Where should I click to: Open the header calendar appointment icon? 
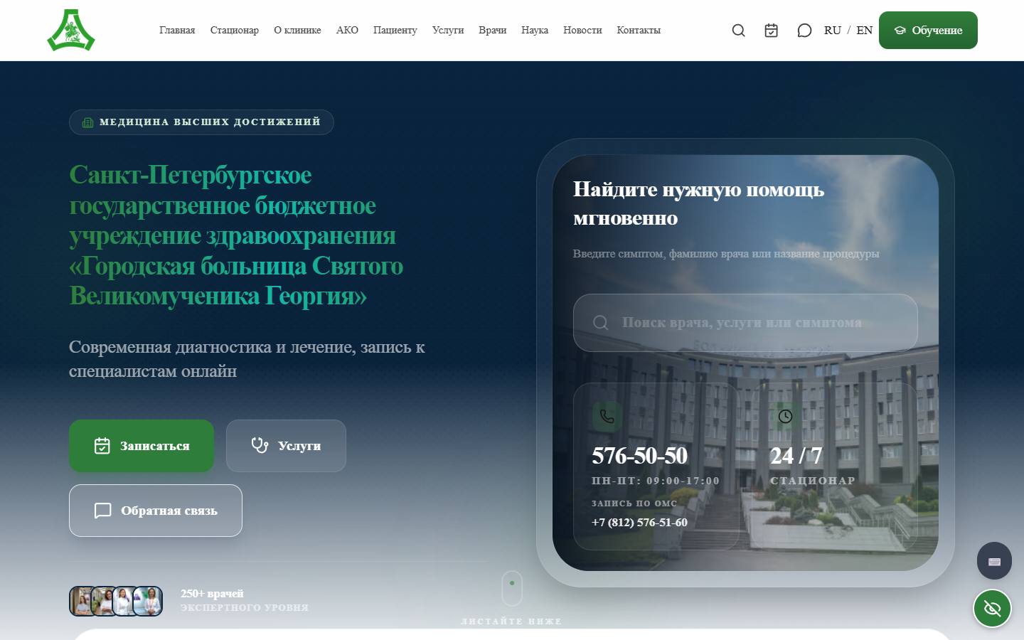[x=771, y=31]
